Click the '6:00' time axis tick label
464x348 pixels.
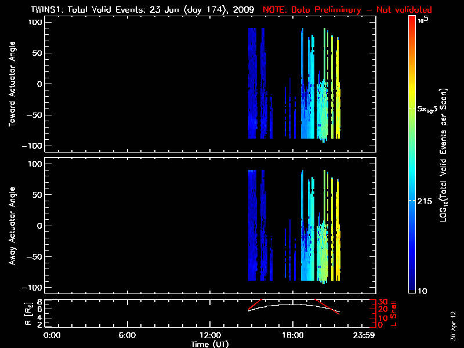[x=127, y=336]
